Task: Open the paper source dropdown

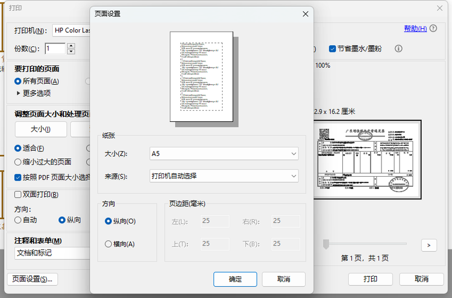Action: pos(224,176)
